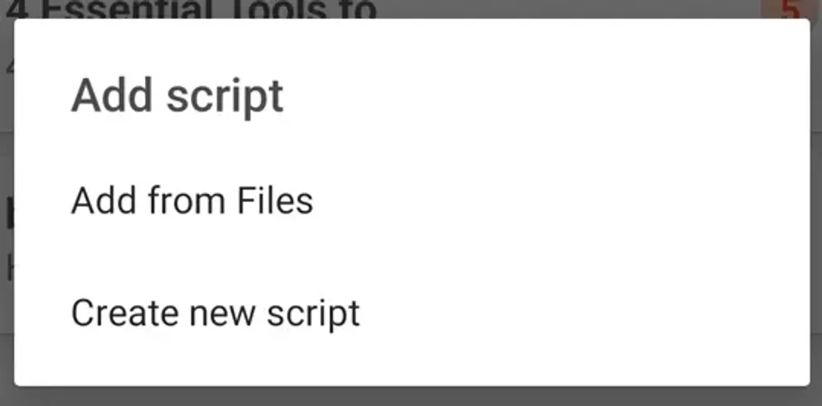
Task: Click the blank area right of Add script heading
Action: coord(539,96)
